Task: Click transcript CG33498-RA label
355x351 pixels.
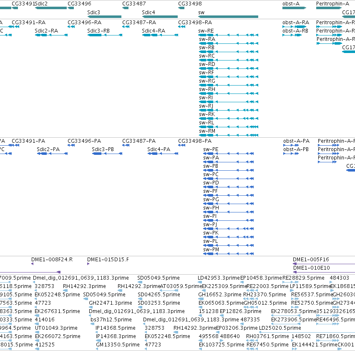Action: [x=195, y=23]
